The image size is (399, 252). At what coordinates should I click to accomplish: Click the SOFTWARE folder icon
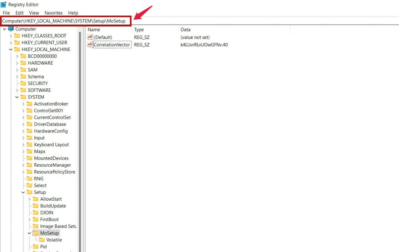(23, 90)
